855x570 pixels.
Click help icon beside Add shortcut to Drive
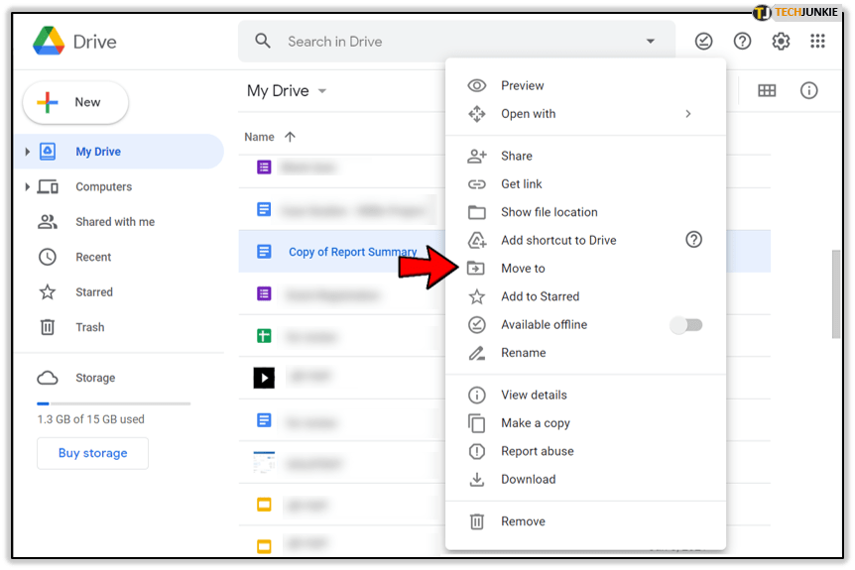(x=694, y=240)
